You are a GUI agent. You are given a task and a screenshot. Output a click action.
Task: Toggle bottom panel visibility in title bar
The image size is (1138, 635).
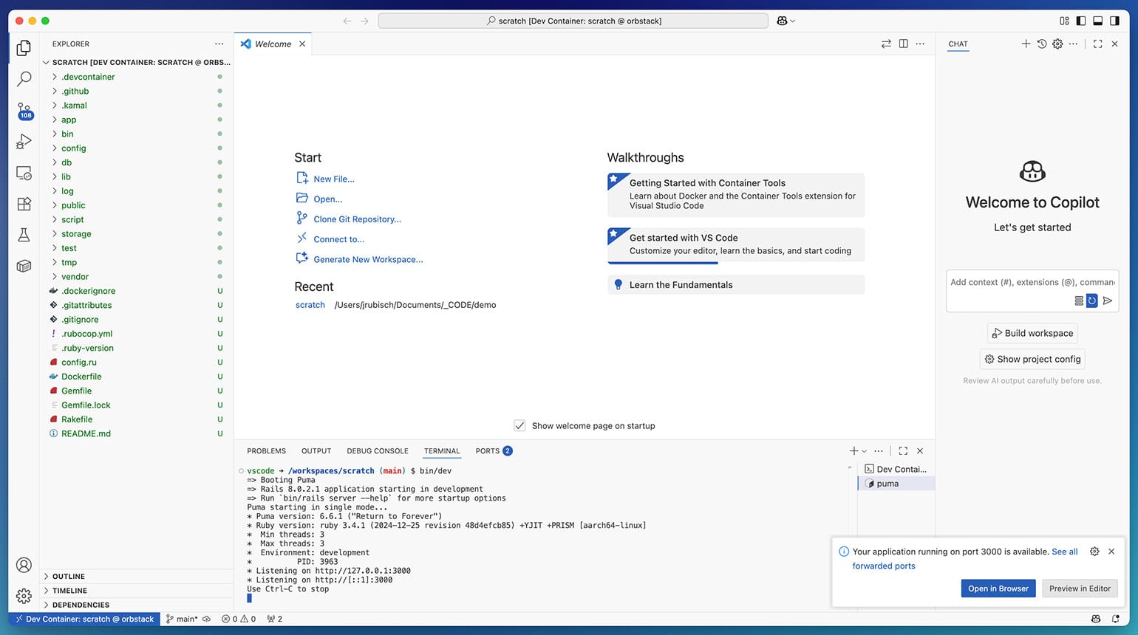[1097, 21]
